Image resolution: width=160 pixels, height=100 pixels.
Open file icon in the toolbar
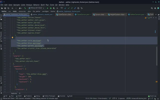[x=2, y=8]
